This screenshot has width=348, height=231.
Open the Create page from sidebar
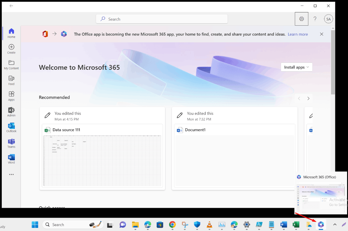tap(11, 49)
